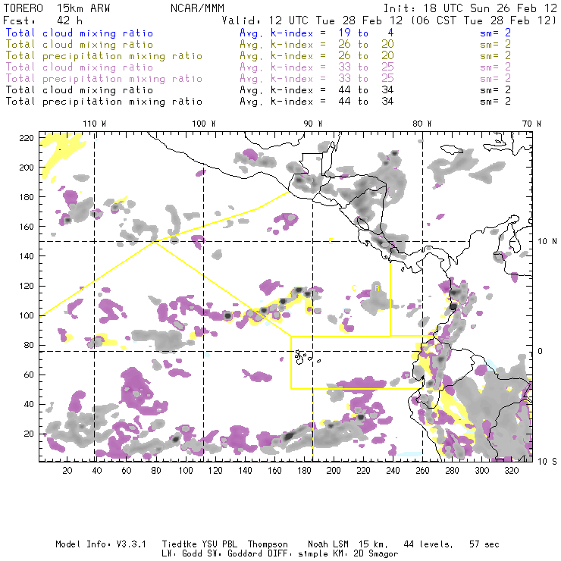Click olive 'Total precipitation mixing ratio' legend line
The width and height of the screenshot is (561, 561).
click(x=104, y=56)
